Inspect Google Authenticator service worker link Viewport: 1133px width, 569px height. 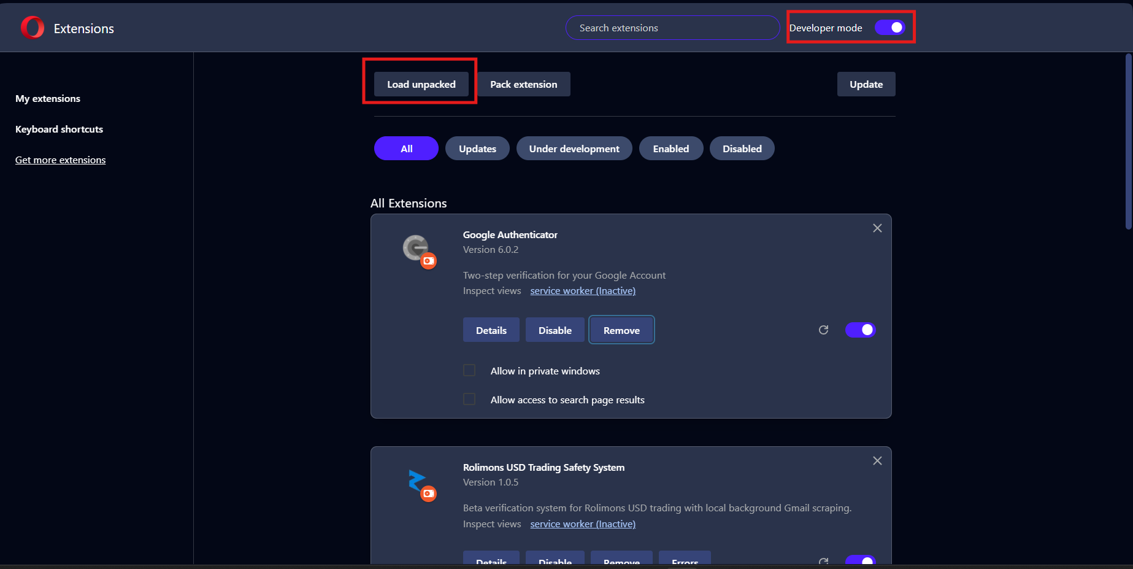tap(583, 290)
